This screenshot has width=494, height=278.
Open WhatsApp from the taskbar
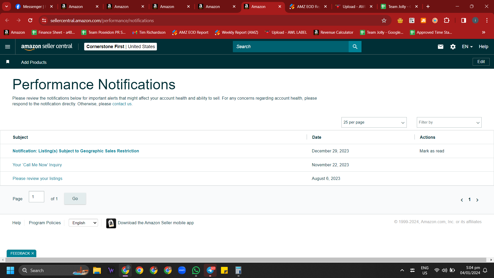[x=196, y=270]
